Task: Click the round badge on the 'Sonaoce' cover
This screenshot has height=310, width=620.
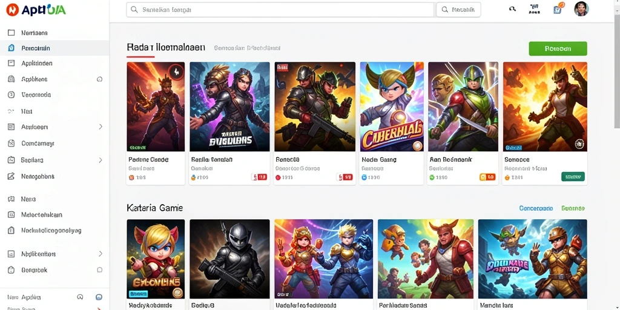Action: [x=579, y=143]
